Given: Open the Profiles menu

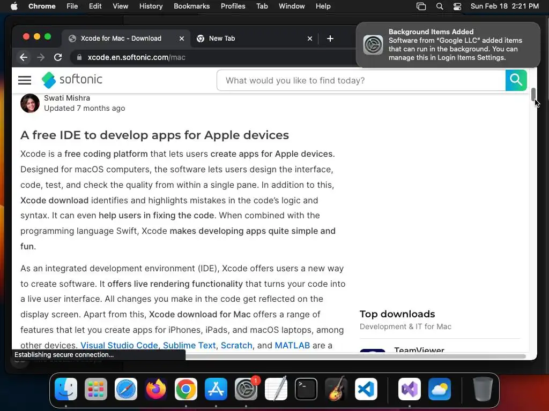Looking at the screenshot, I should coord(233,6).
